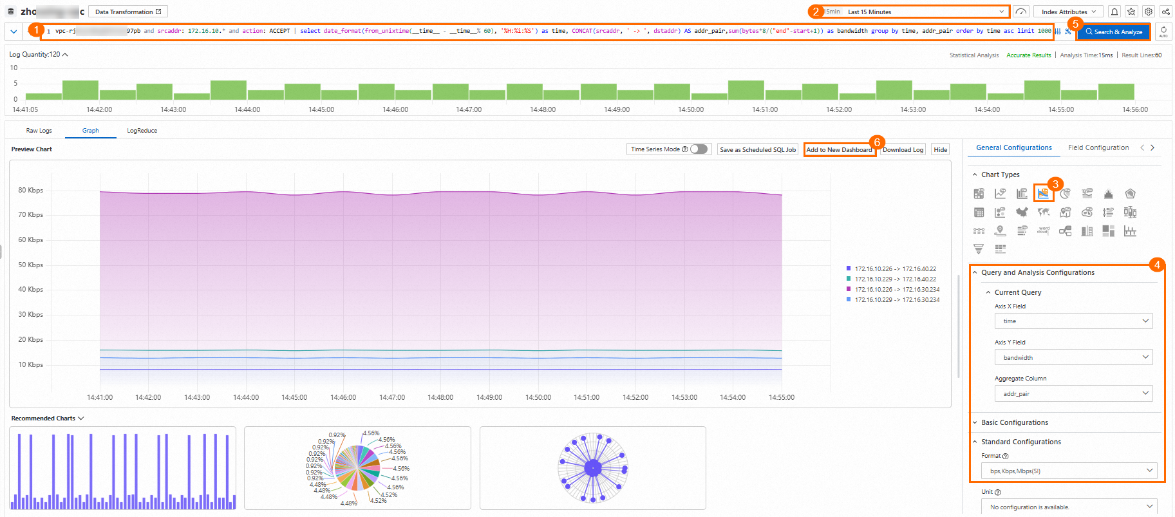The width and height of the screenshot is (1175, 517).
Task: Select the location marker chart type
Action: coord(1000,230)
